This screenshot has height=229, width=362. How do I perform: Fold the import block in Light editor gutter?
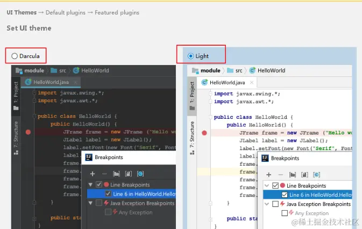point(210,94)
